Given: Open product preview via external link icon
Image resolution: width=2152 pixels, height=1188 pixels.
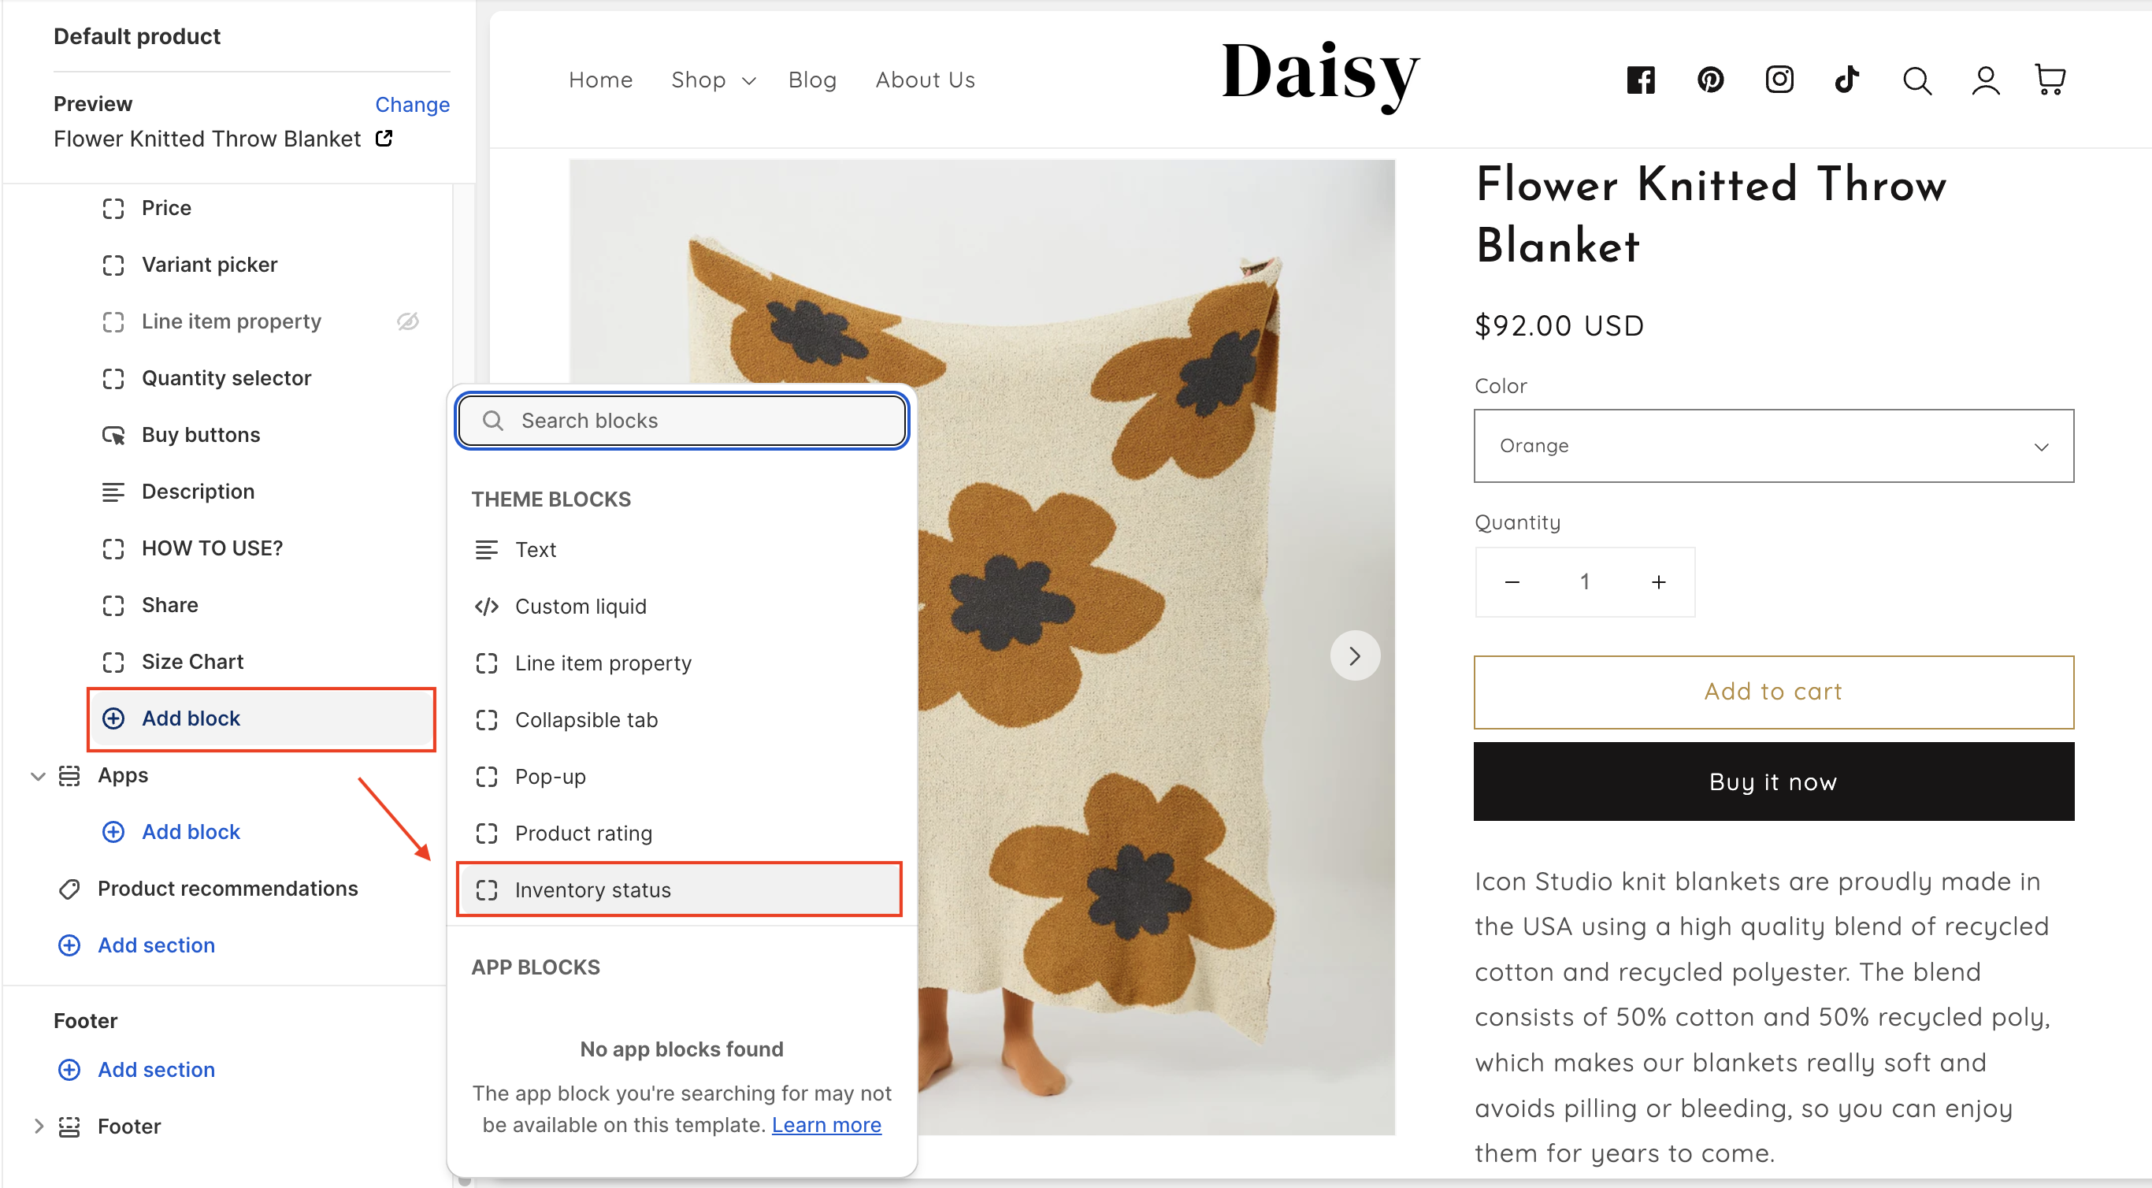Looking at the screenshot, I should pyautogui.click(x=384, y=139).
